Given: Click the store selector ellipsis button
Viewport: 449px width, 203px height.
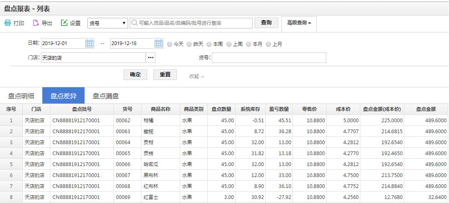Looking at the screenshot, I should tap(150, 58).
